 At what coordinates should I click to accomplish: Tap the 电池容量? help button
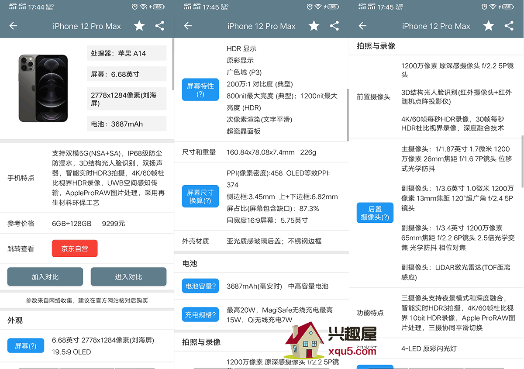tap(200, 286)
